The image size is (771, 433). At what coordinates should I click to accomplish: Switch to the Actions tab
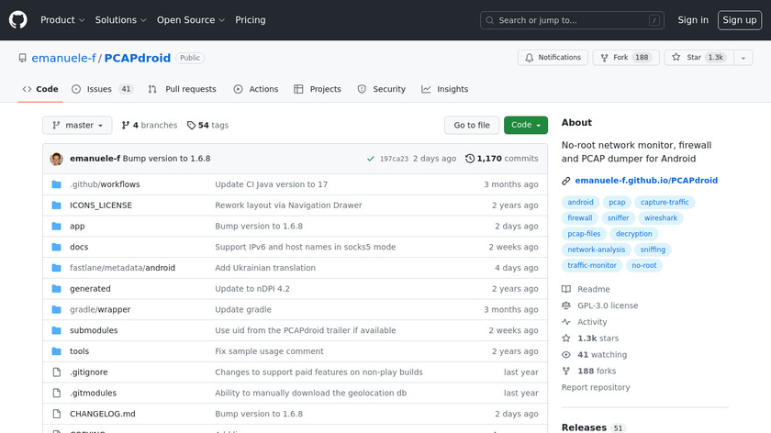pos(256,90)
